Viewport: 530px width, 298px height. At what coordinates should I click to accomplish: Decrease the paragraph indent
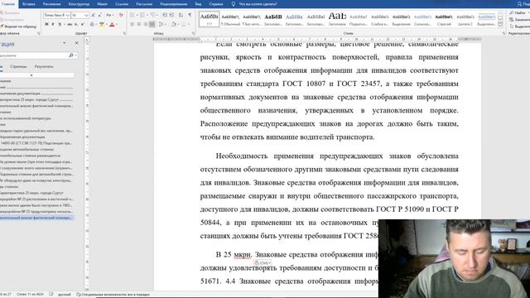165,15
